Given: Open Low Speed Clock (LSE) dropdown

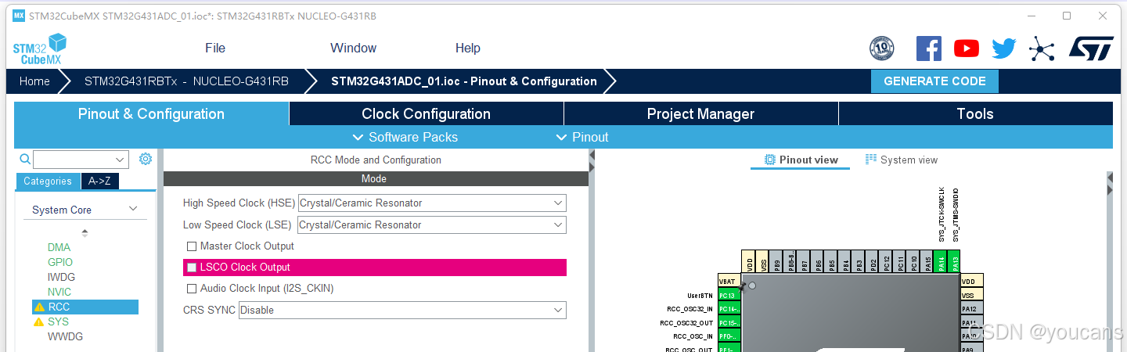Looking at the screenshot, I should (x=432, y=225).
